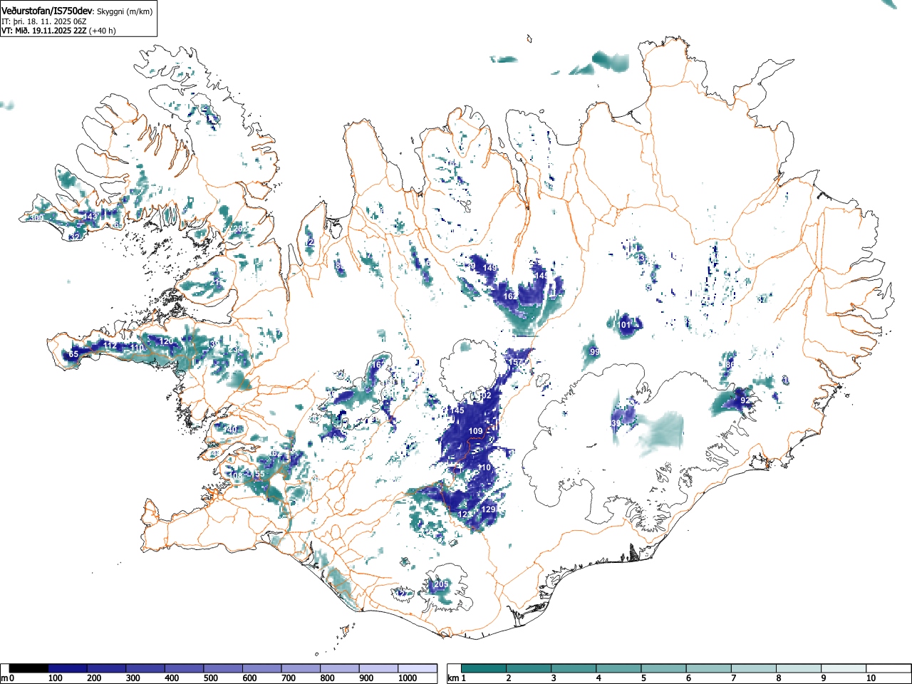Click the 99 visibility value on the map
This screenshot has width=912, height=684.
(595, 352)
